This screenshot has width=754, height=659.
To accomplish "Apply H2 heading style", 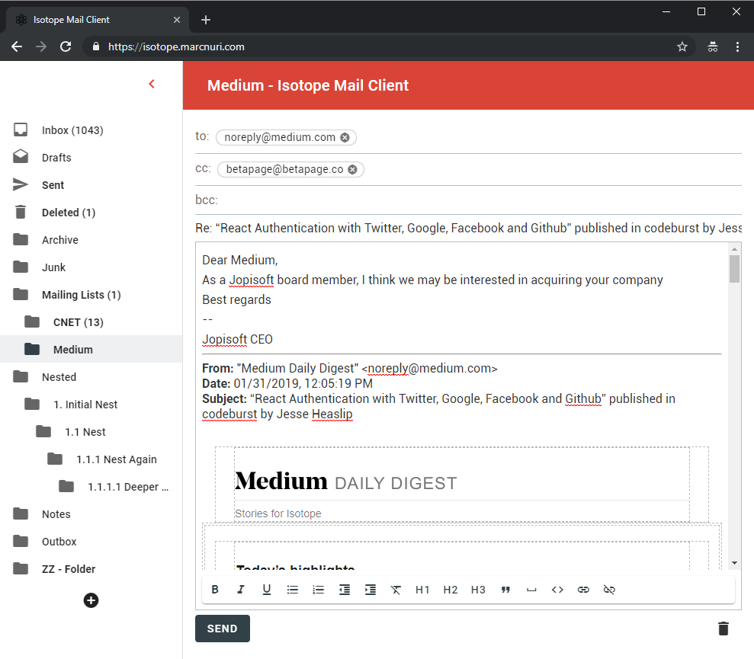I will pyautogui.click(x=450, y=590).
